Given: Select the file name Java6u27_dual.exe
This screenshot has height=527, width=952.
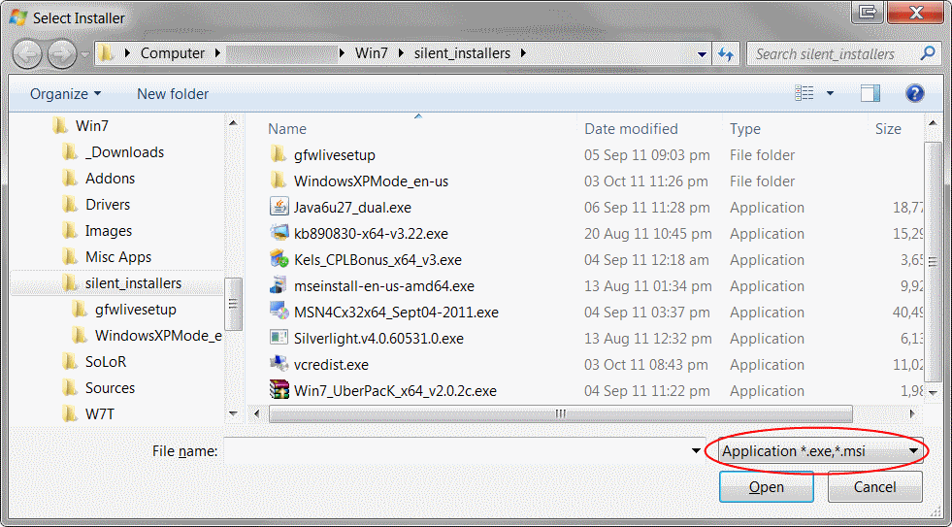Looking at the screenshot, I should point(352,208).
